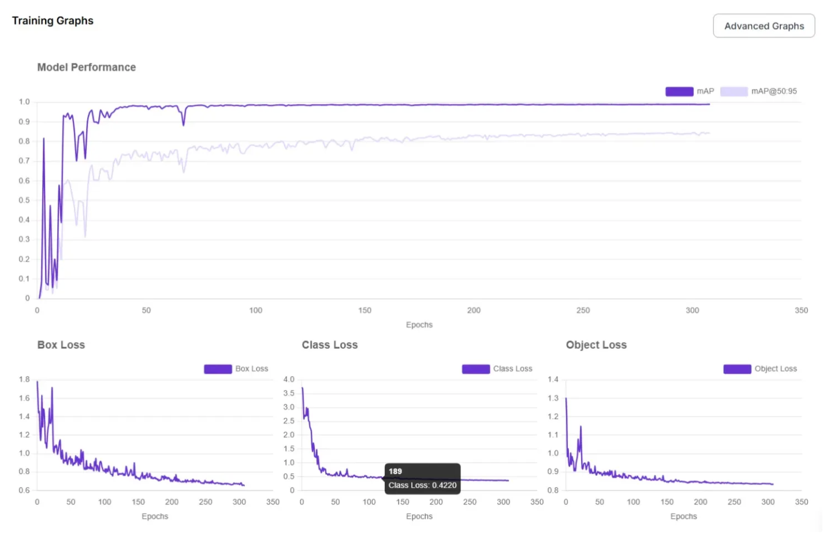827x535 pixels.
Task: Toggle the mAP series via its legend text
Action: (705, 91)
